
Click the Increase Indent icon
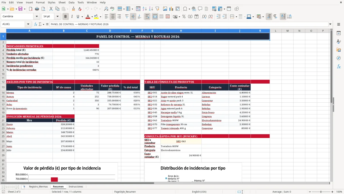(218, 17)
